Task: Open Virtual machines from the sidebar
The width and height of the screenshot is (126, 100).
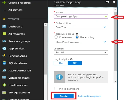Action: click(x=19, y=78)
